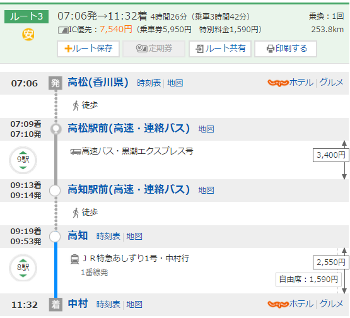Screen dimensions: 350x318
Task: Click the Jalan logo icon in 高松 row
Action: (x=278, y=83)
